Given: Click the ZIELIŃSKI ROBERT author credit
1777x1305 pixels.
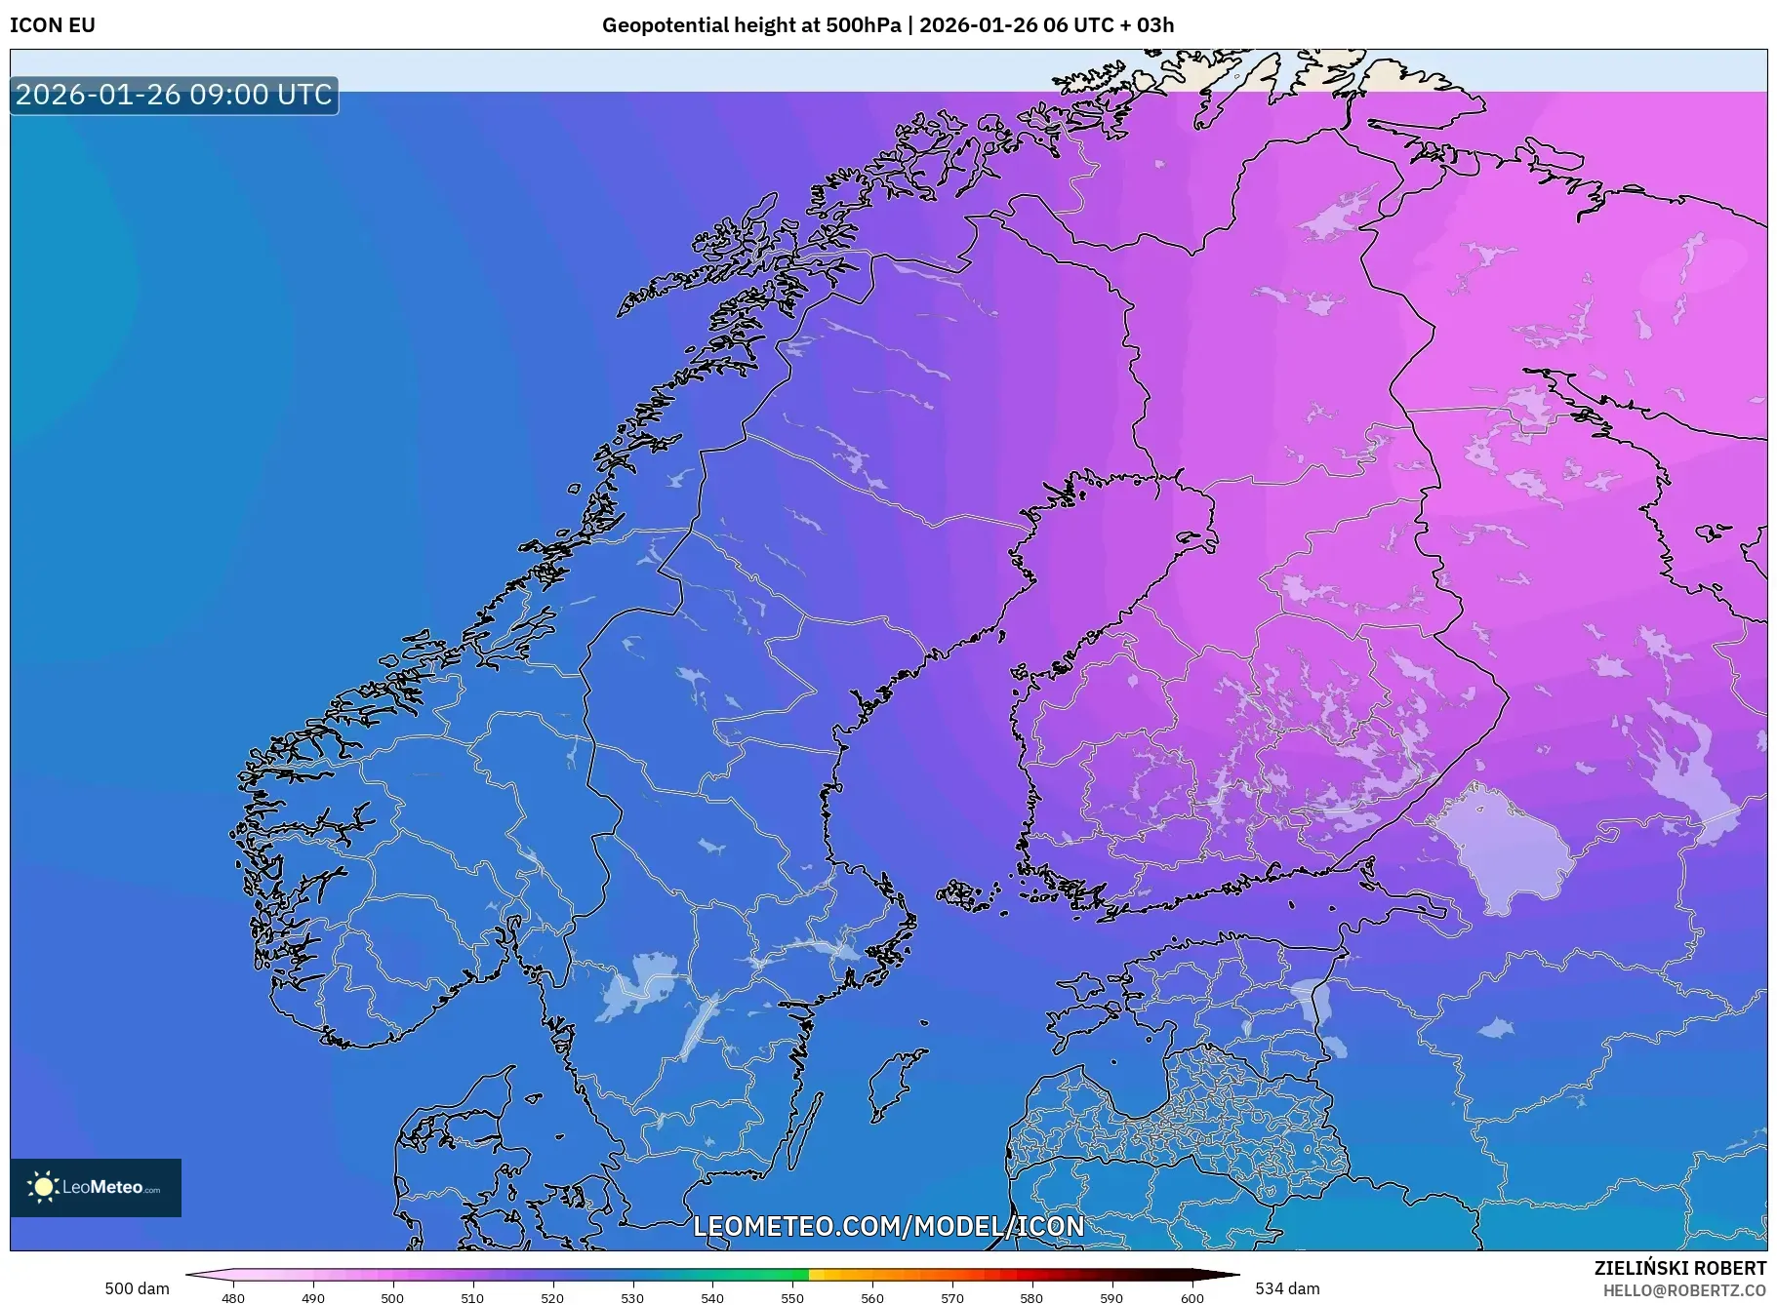Looking at the screenshot, I should point(1679,1268).
